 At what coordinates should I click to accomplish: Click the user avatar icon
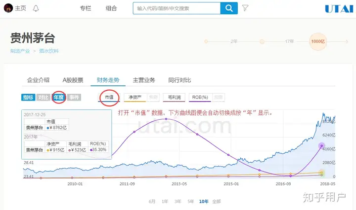pyautogui.click(x=8, y=8)
